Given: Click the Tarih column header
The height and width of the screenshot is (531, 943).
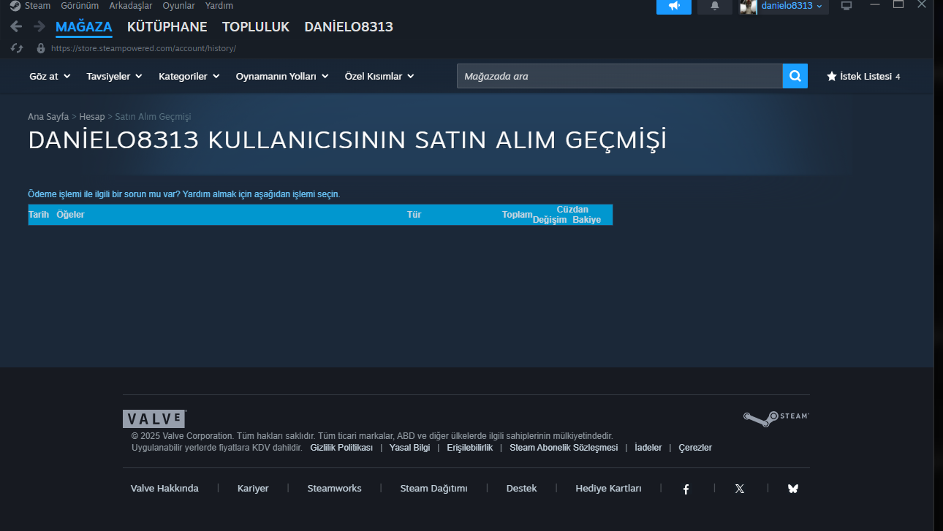Looking at the screenshot, I should point(39,215).
